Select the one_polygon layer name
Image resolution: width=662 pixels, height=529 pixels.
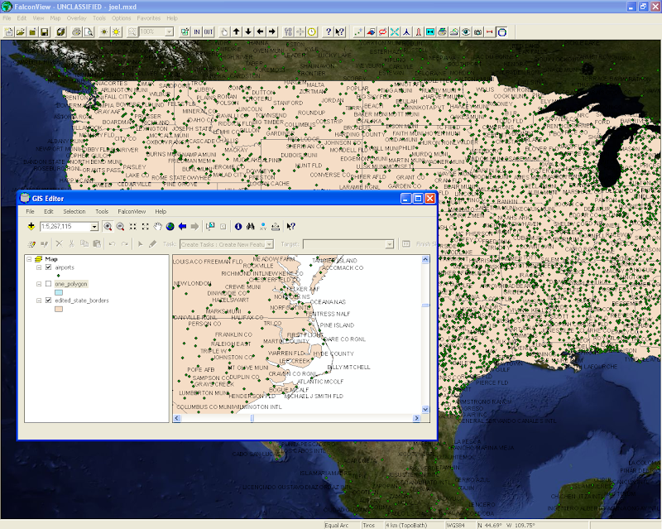click(71, 284)
